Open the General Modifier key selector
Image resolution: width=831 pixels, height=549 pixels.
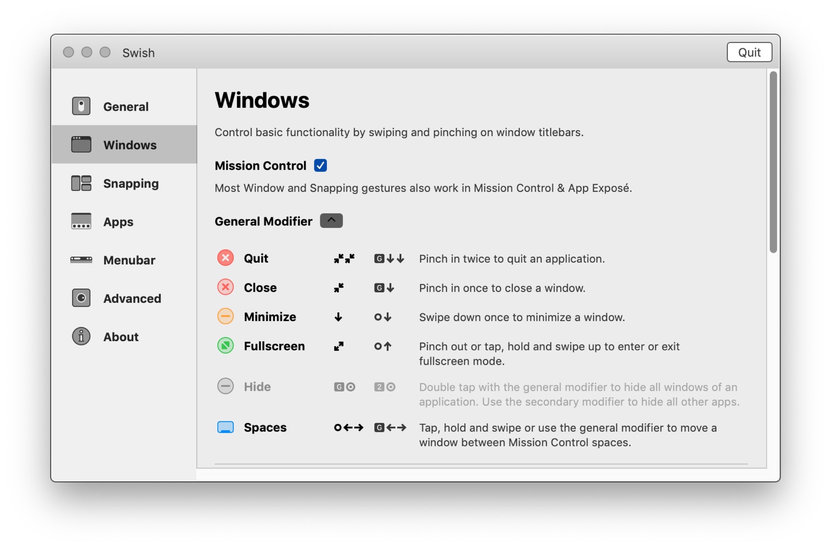[331, 221]
